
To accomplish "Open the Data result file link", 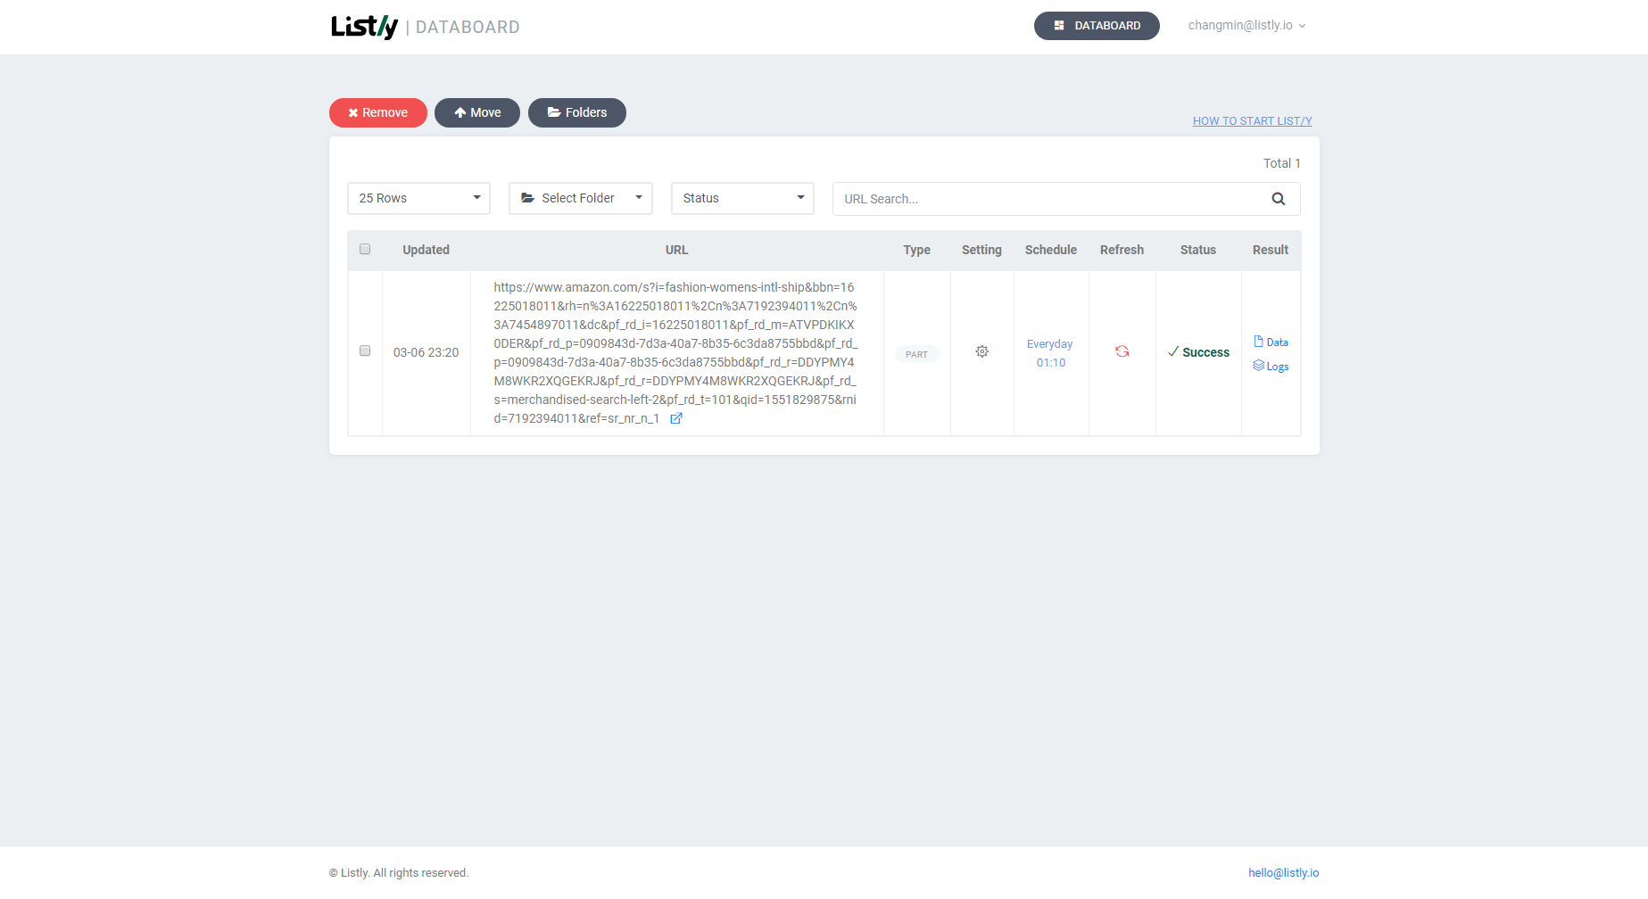I will coord(1271,342).
